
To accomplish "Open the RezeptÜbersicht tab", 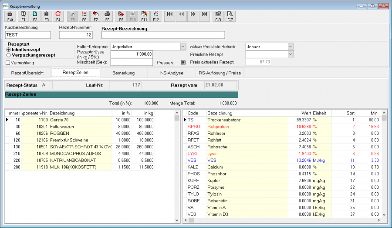I will [x=27, y=73].
